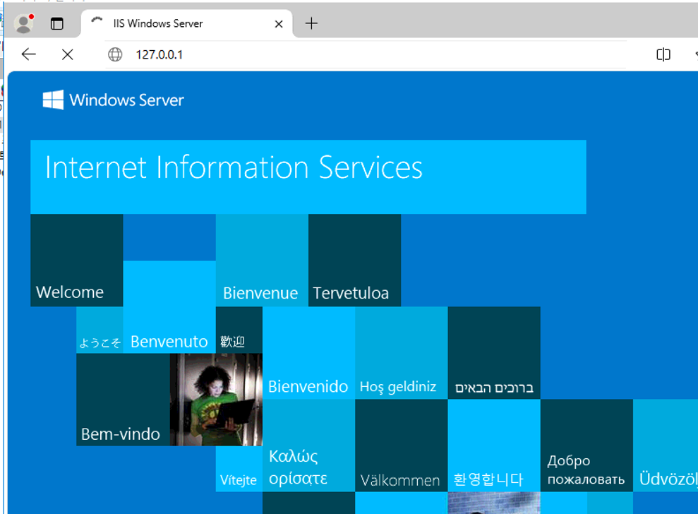Click the Tervetuloa tile

[x=354, y=260]
